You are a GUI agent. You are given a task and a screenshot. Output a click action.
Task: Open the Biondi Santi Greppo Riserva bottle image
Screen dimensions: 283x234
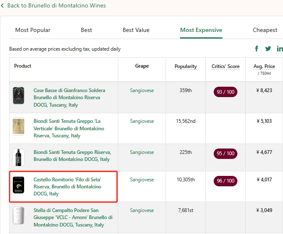(x=18, y=157)
